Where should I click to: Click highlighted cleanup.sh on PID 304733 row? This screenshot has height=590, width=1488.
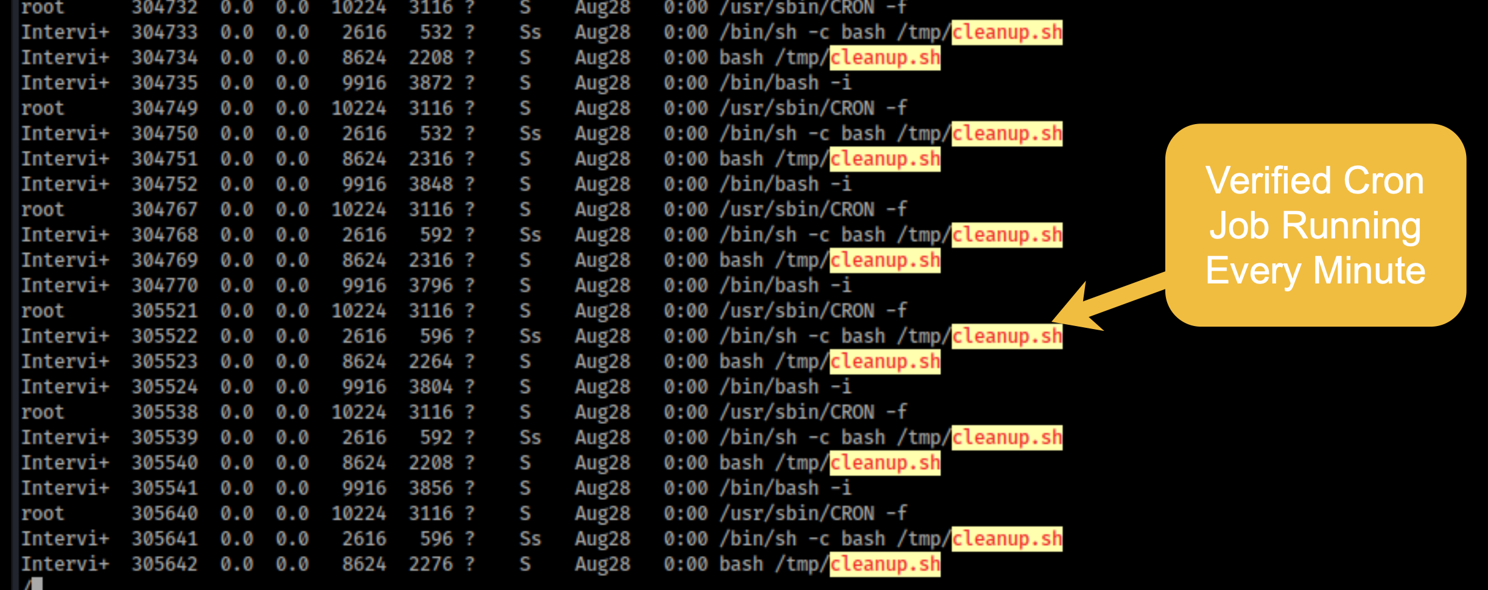click(x=1007, y=32)
